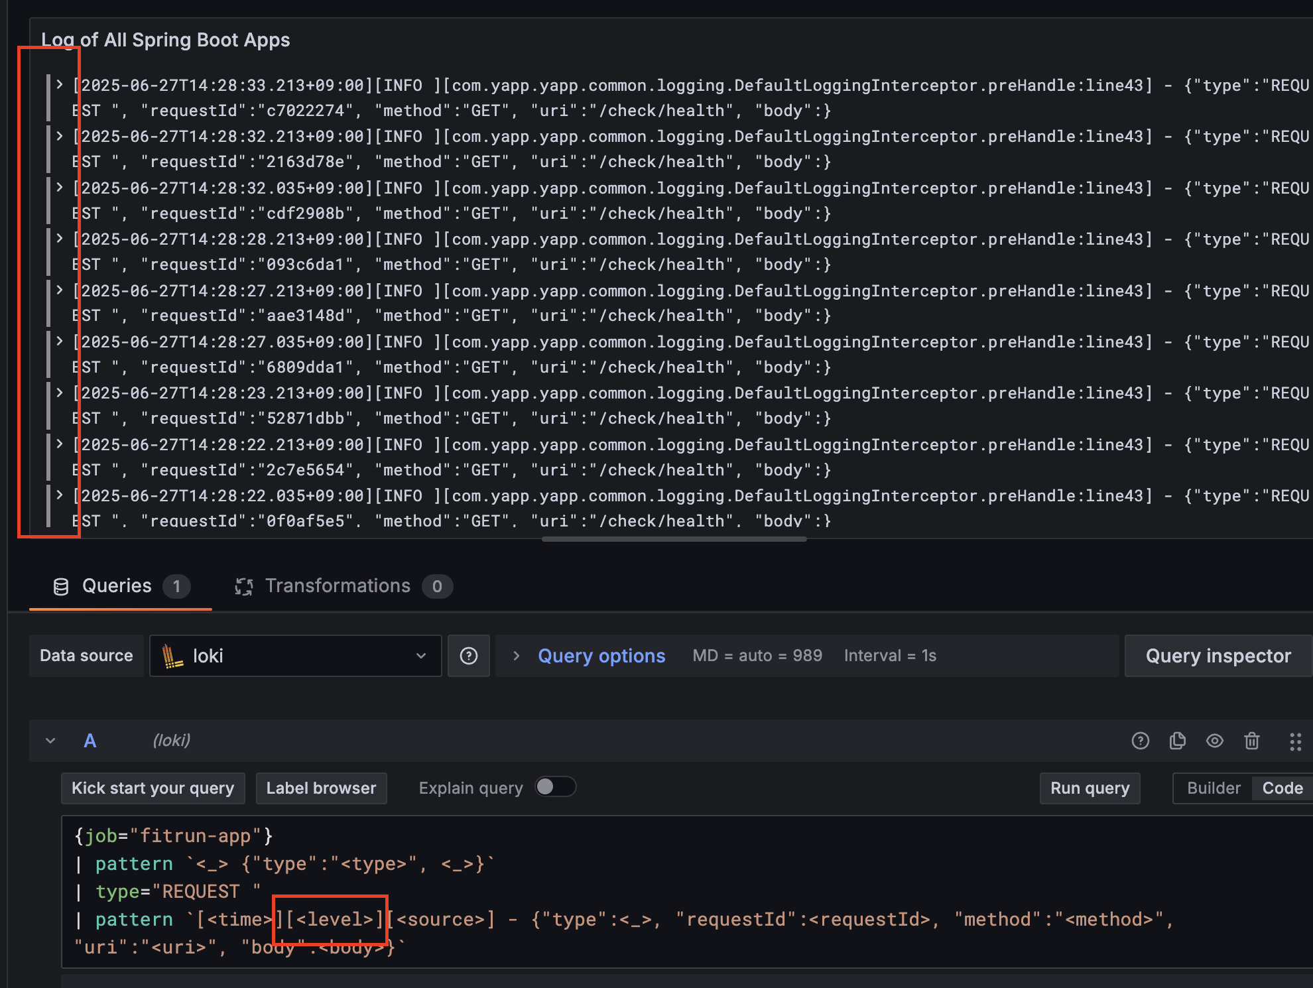
Task: Open data source help icon
Action: click(x=469, y=656)
